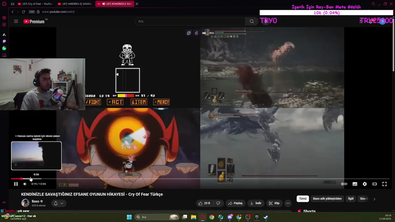Switch to the Cry of Fear - YouTube tab
The image size is (395, 222).
point(35,4)
